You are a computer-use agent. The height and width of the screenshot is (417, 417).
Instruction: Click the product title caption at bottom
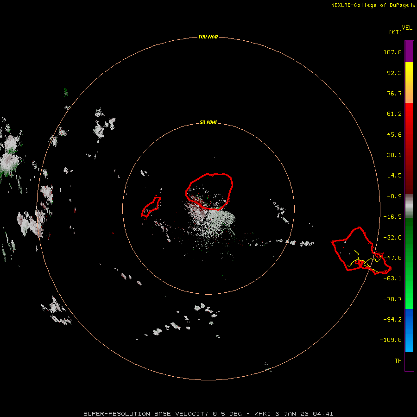[x=208, y=414]
